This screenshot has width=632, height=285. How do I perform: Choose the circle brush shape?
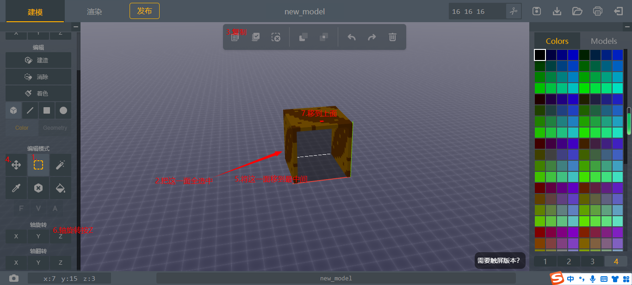(63, 110)
